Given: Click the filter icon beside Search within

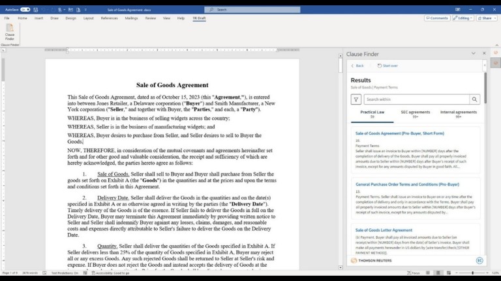Looking at the screenshot, I should click(x=356, y=100).
